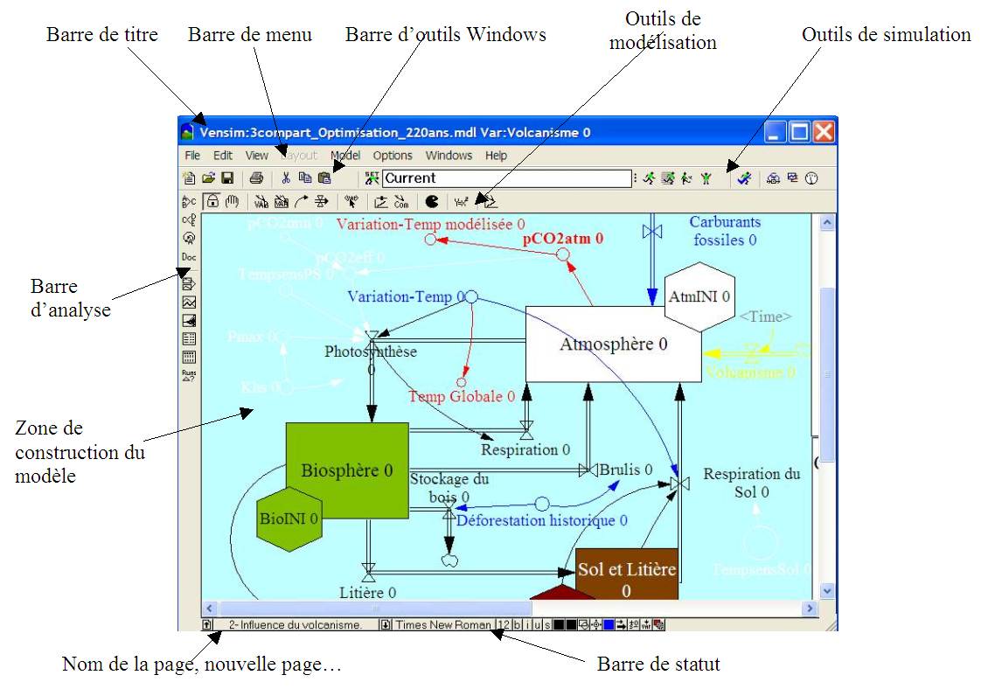Click the Print icon in the toolbar
The height and width of the screenshot is (689, 988).
pos(256,178)
